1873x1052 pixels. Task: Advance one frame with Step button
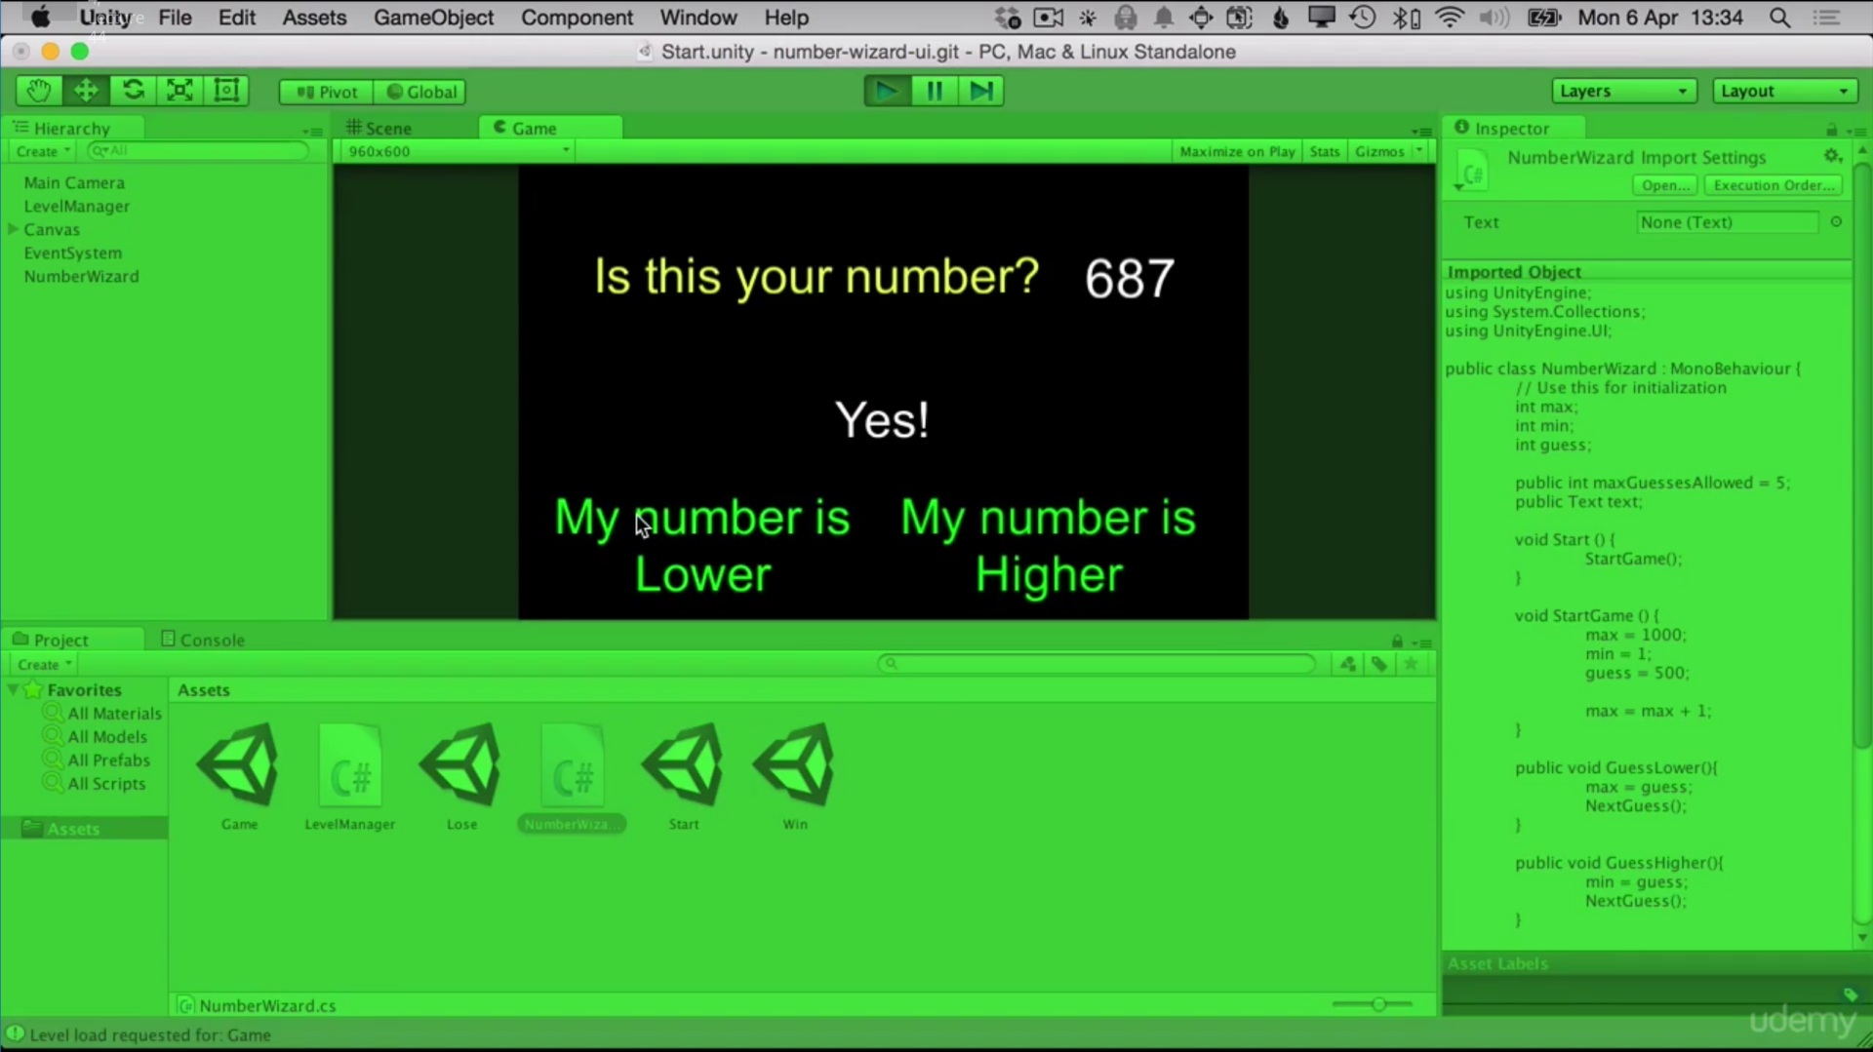tap(980, 91)
